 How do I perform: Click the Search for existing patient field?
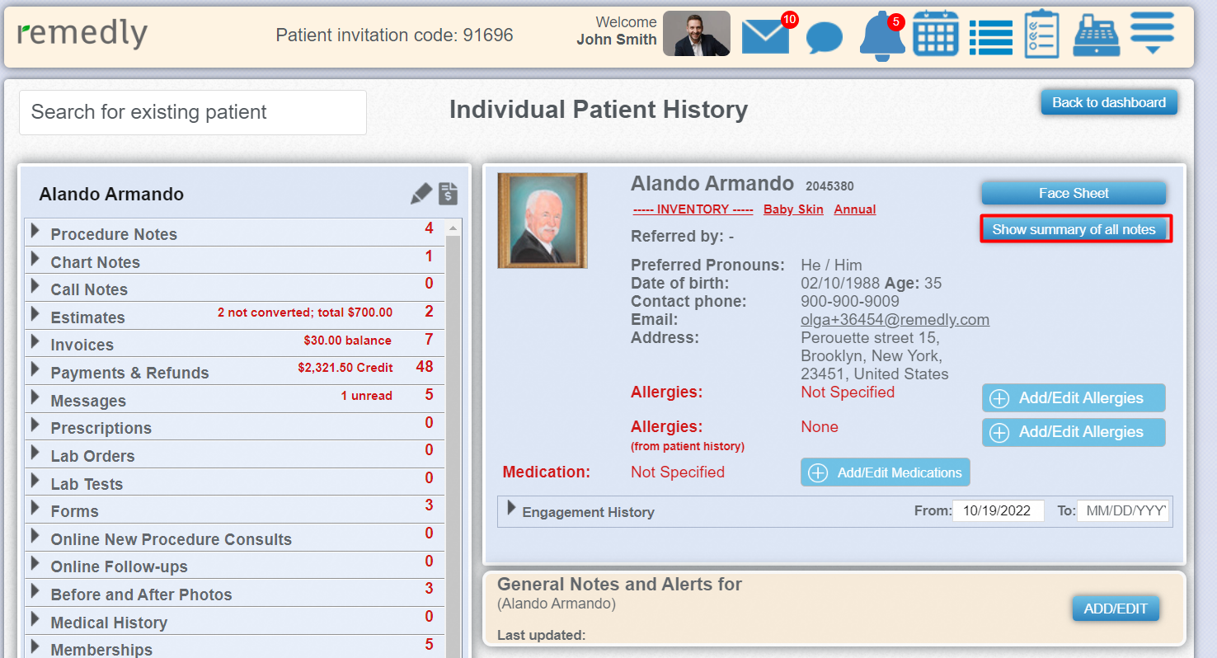[x=193, y=112]
